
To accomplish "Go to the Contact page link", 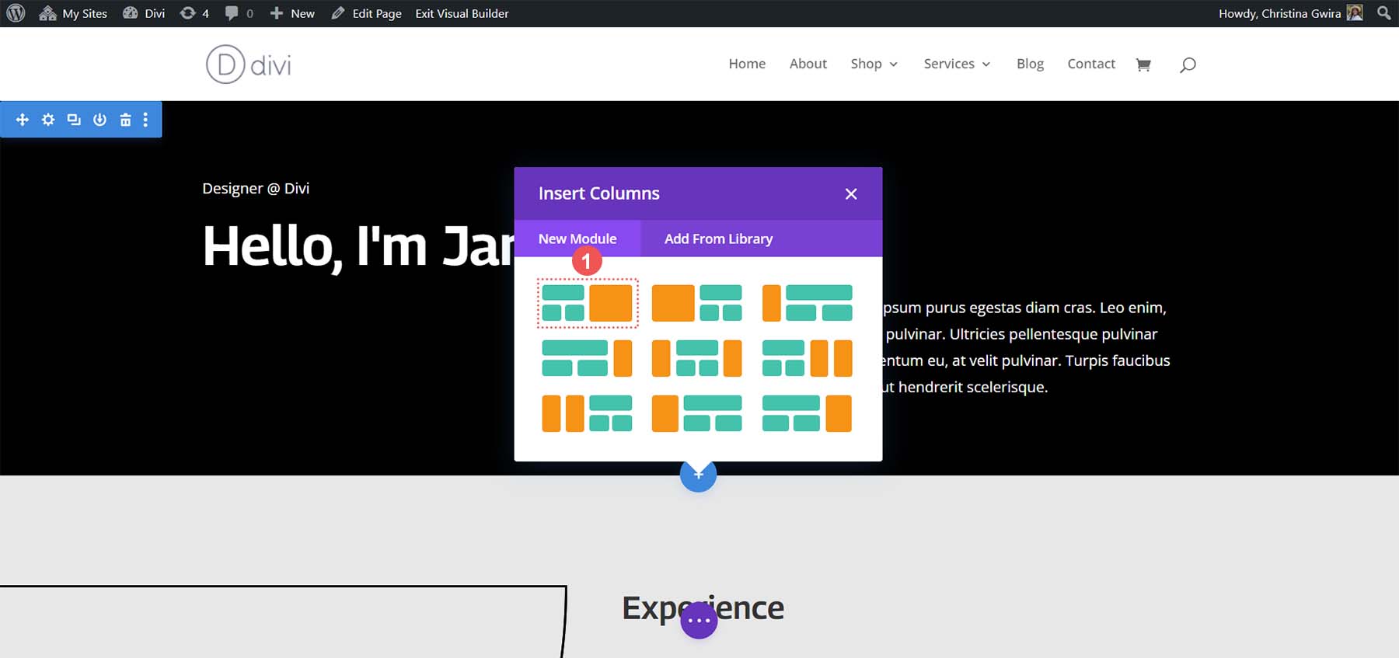I will click(x=1090, y=64).
